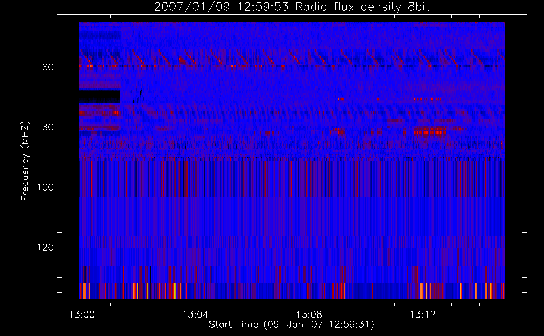This screenshot has width=544, height=336.
Task: Click the 120 frequency tick label
Action: (x=45, y=247)
